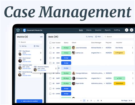Open row A1 three-dot options menu

point(132,48)
